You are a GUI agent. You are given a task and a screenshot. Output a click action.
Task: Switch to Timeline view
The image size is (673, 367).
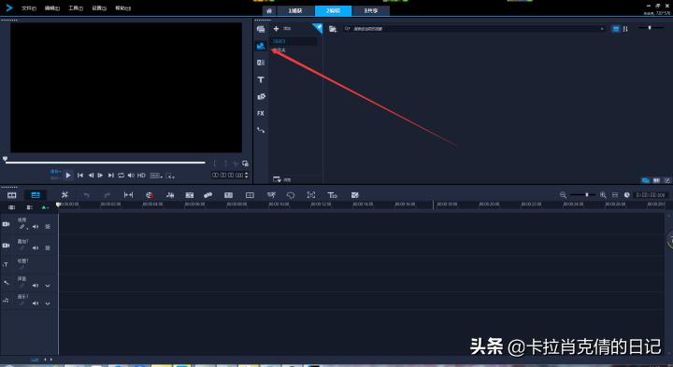click(x=36, y=195)
